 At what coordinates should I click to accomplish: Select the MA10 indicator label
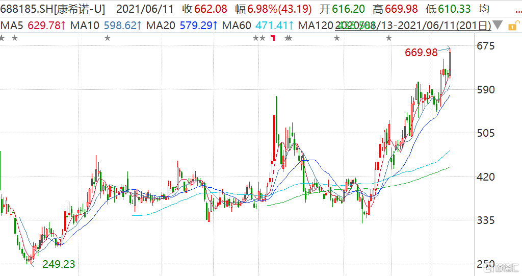click(85, 26)
